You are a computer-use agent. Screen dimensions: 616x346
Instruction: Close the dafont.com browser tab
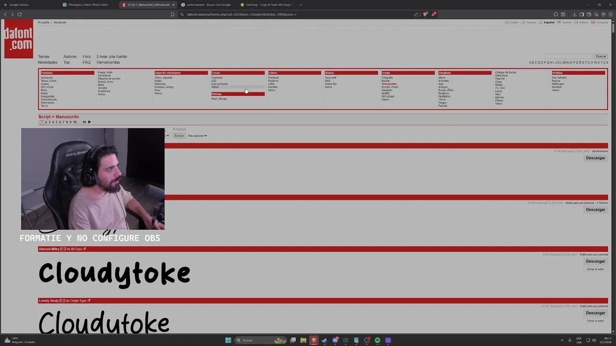(173, 5)
